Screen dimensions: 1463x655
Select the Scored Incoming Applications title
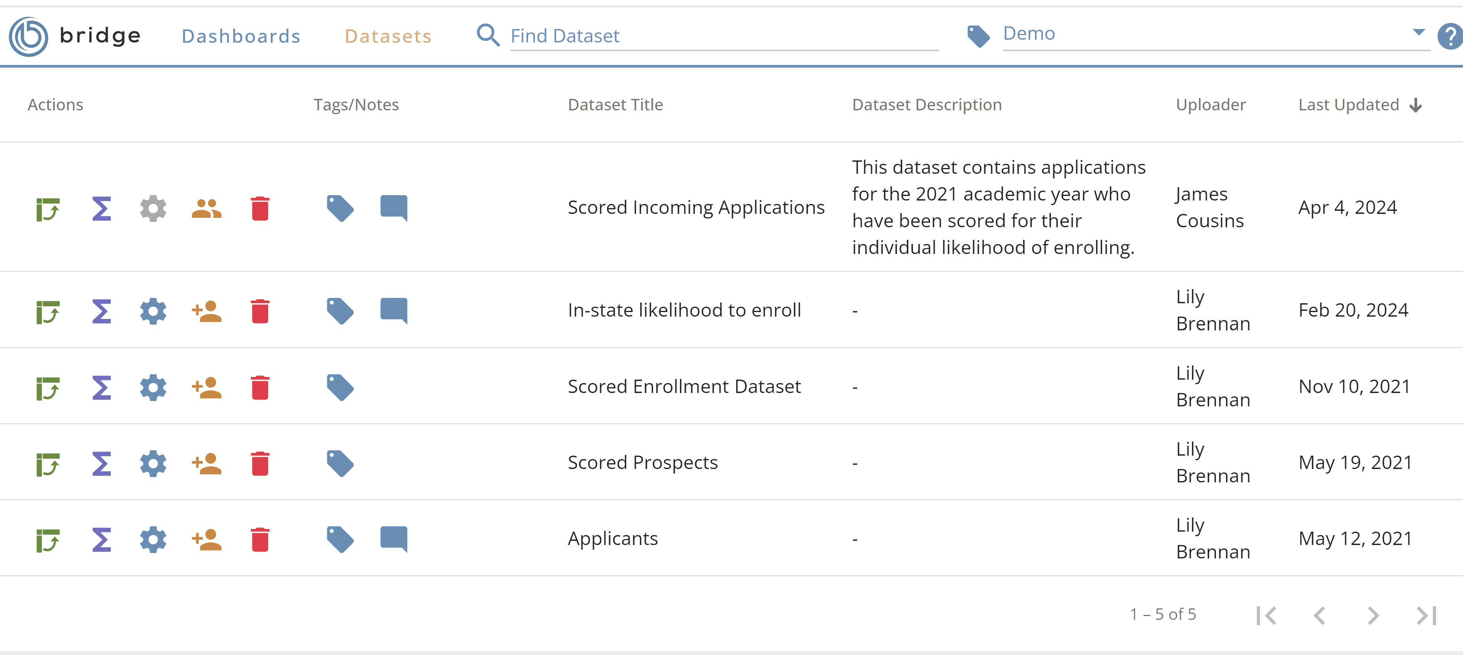pos(696,208)
